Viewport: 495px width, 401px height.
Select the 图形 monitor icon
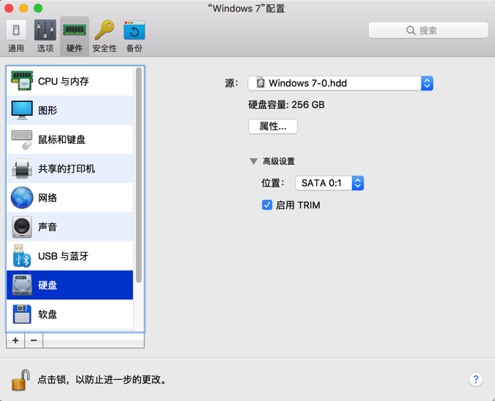click(x=22, y=110)
